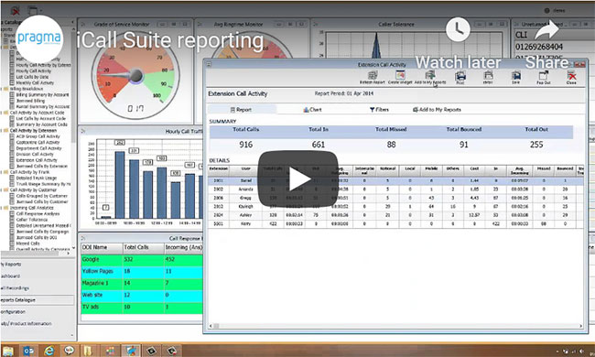Click the Watch later clock icon

(x=458, y=29)
